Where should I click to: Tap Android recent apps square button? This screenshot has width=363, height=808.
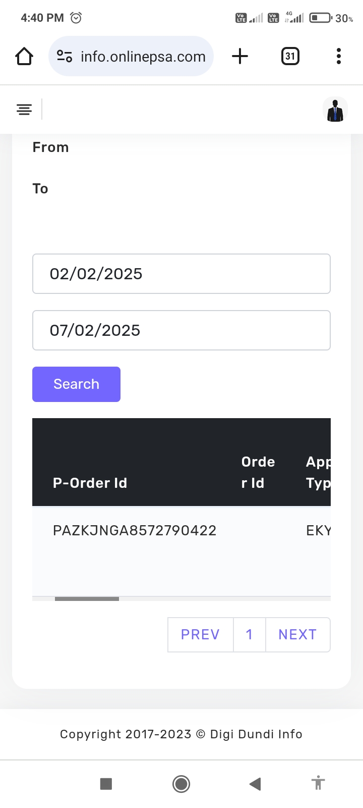pyautogui.click(x=106, y=784)
